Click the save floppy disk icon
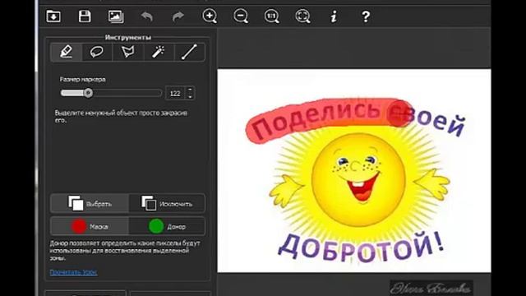The width and height of the screenshot is (526, 296). click(85, 16)
